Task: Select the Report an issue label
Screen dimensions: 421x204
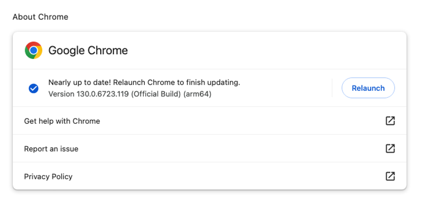Action: pos(51,149)
